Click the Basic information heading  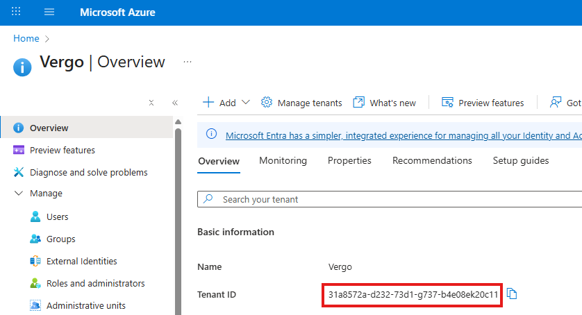point(235,232)
